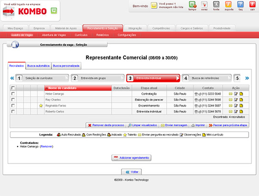Check the box for Reginaldo Farias
Image resolution: width=259 pixels, height=196 pixels.
point(13,106)
